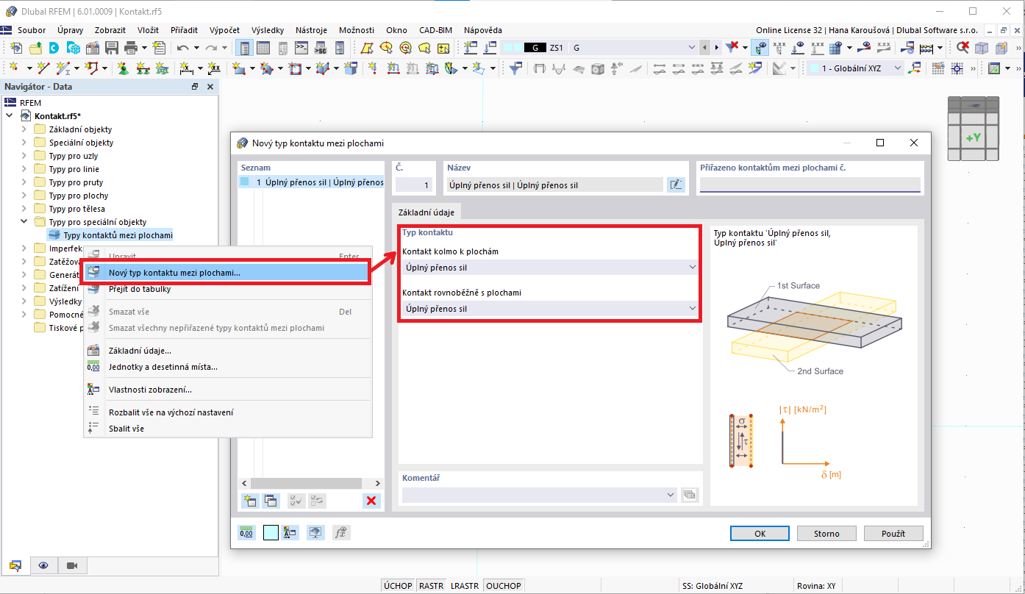
Task: Click the Č. number field
Action: coord(414,185)
